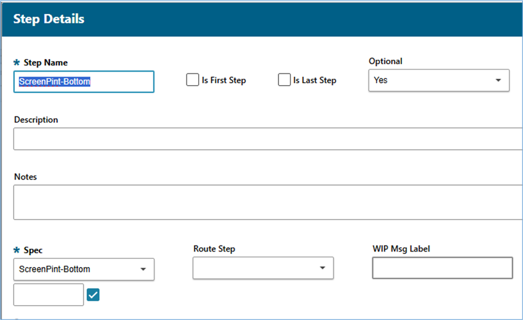The image size is (523, 320).
Task: Tick the Is First Step checkbox
Action: (x=193, y=80)
